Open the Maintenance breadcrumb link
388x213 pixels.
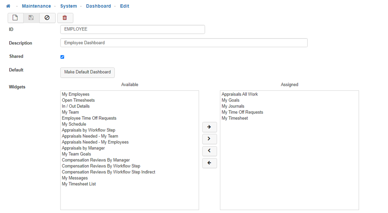coord(36,6)
